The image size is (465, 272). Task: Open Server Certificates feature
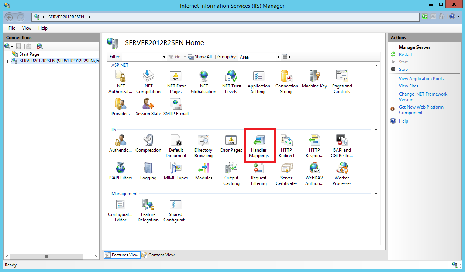pyautogui.click(x=287, y=174)
